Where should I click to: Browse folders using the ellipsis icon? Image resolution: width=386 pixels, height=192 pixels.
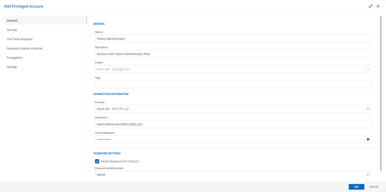(x=368, y=69)
